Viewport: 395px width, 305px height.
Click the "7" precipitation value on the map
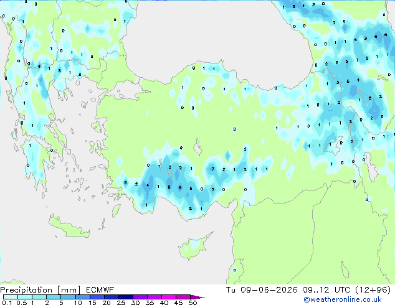213,169
